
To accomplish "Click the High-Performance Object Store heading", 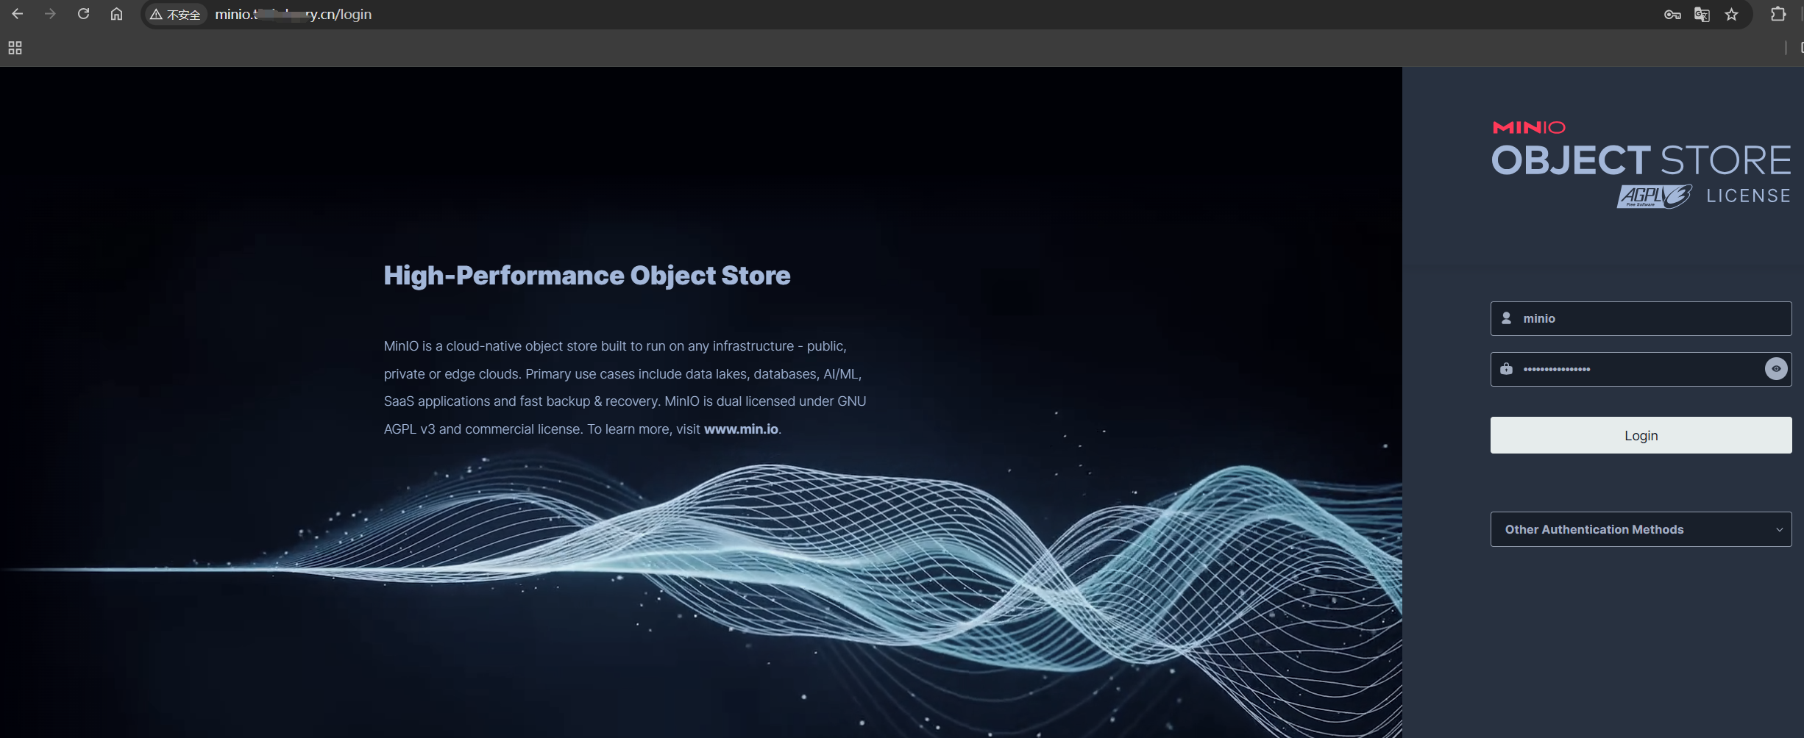I will pos(587,276).
